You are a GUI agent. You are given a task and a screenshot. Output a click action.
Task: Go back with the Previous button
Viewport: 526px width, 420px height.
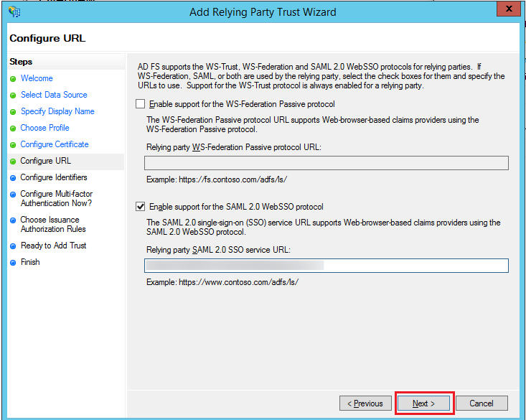tap(365, 403)
